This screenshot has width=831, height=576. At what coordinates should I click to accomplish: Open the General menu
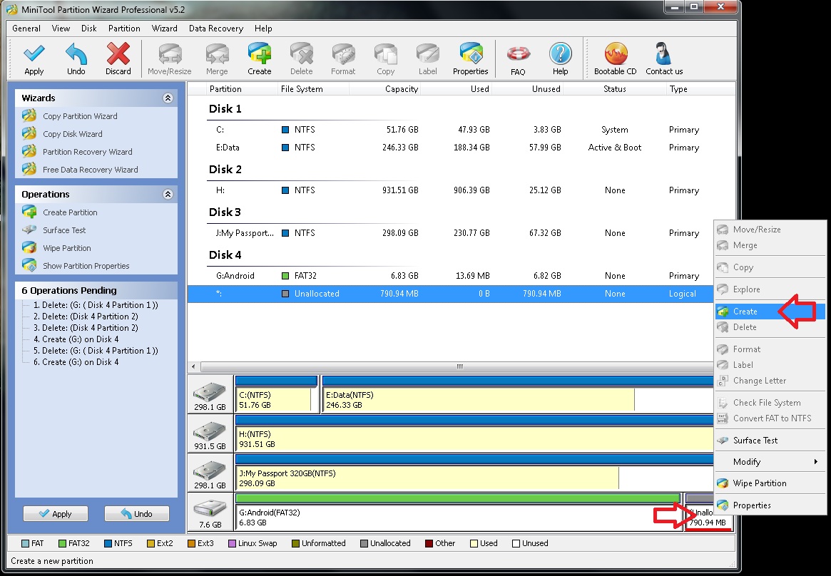point(26,29)
